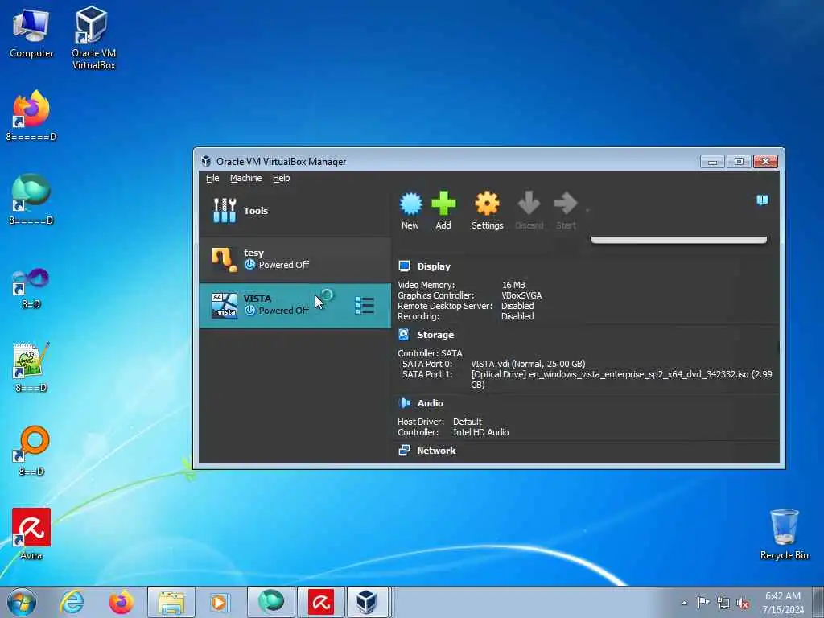Select Oracle VM VirtualBox desktop shortcut
824x618 pixels.
(93, 38)
